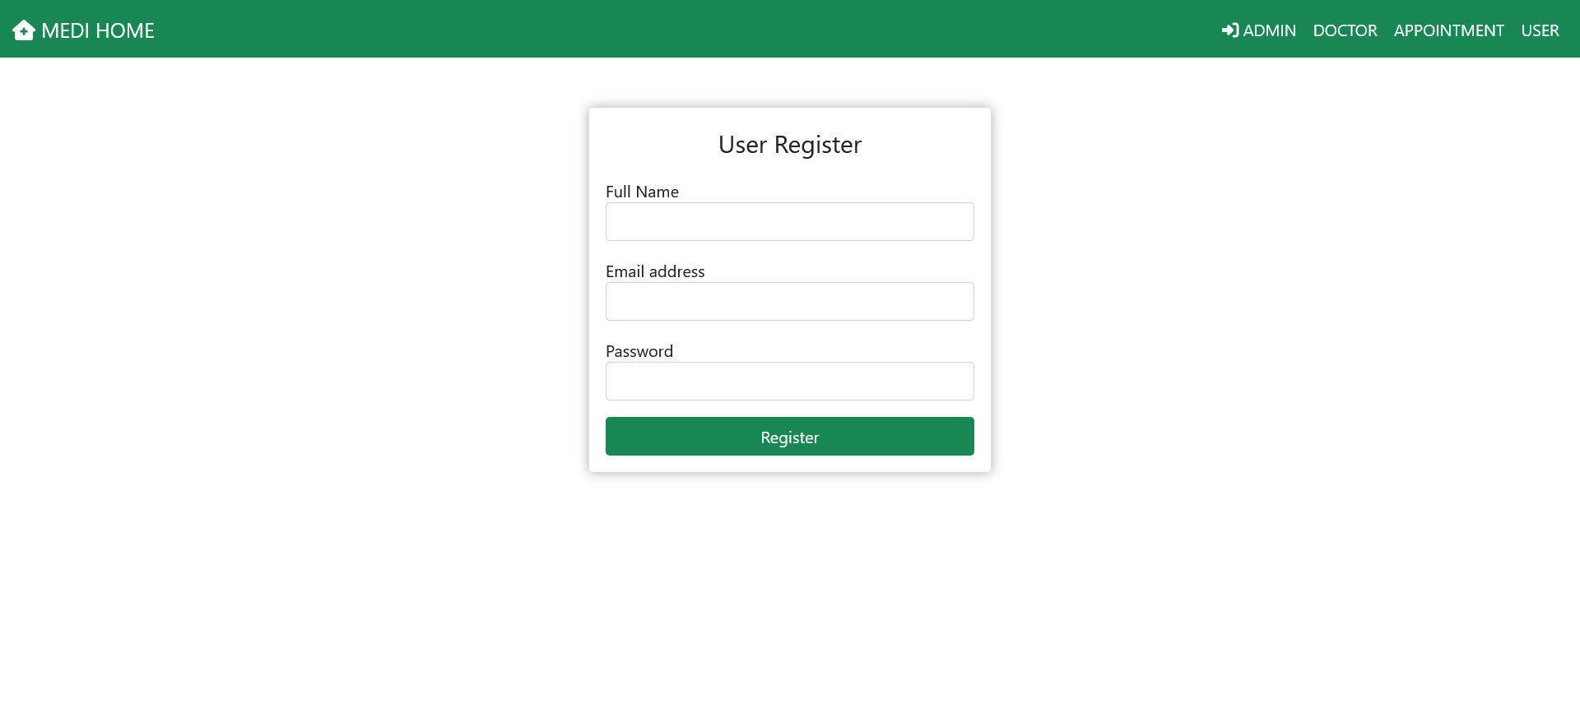This screenshot has height=722, width=1580.
Task: Click the Full Name label text
Action: (x=642, y=192)
